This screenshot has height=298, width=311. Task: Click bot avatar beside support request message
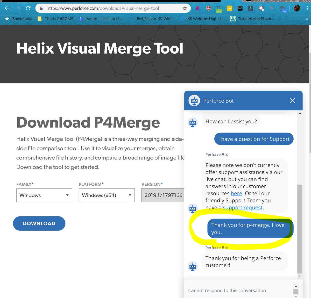point(193,208)
